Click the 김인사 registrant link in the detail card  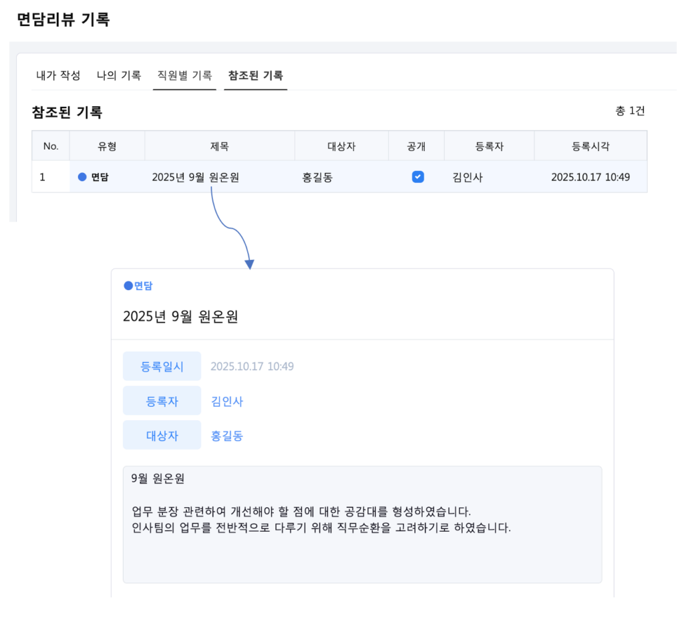227,402
